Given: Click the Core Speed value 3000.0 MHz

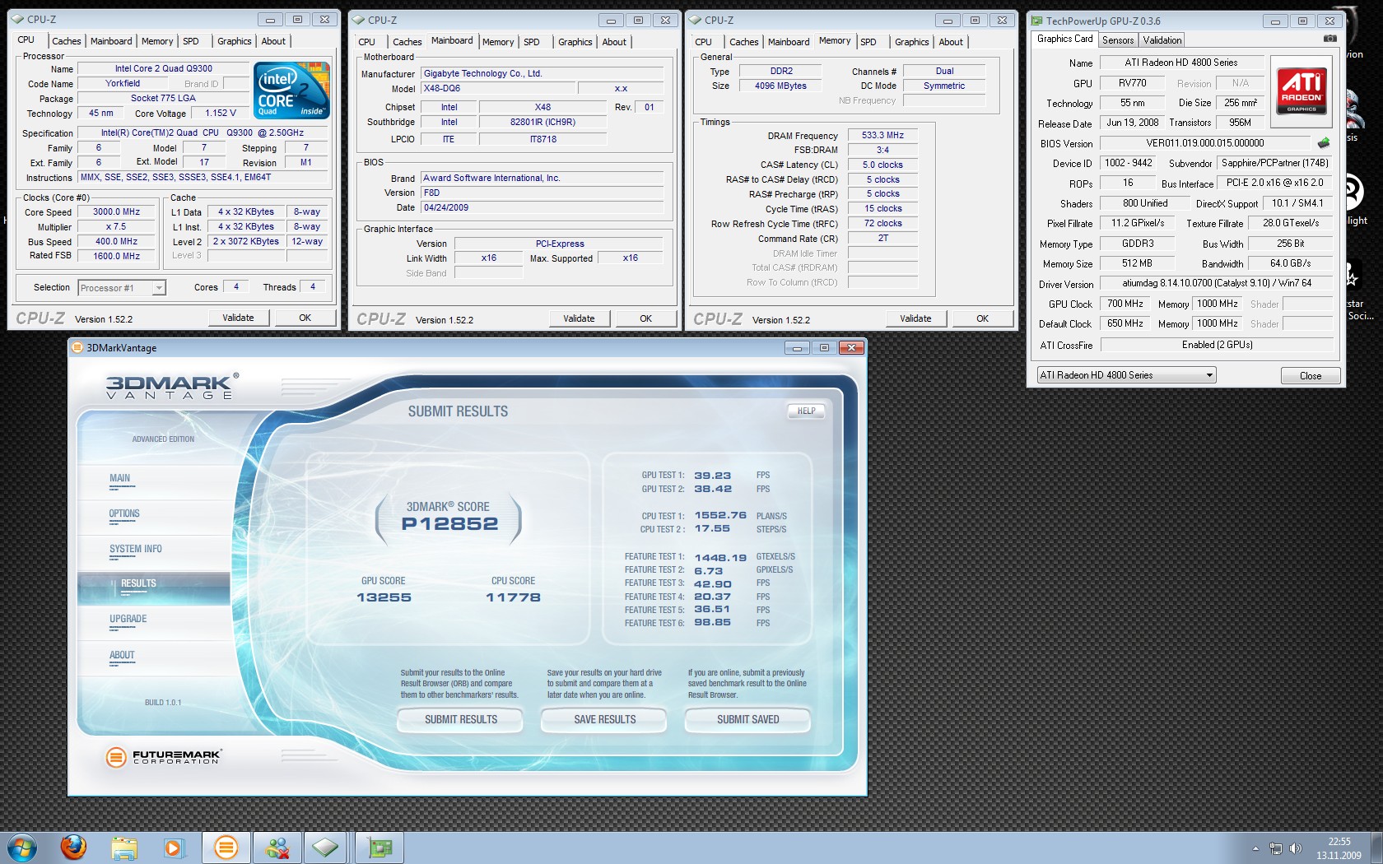Looking at the screenshot, I should click(117, 212).
